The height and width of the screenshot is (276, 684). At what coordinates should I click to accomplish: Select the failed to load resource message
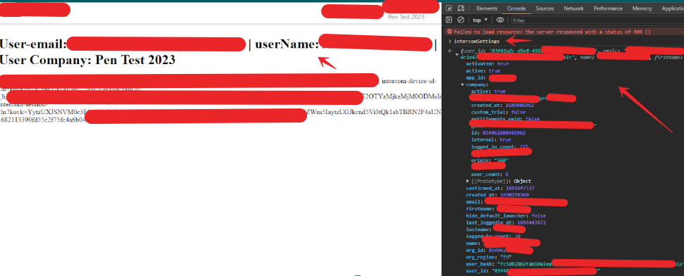[x=552, y=32]
